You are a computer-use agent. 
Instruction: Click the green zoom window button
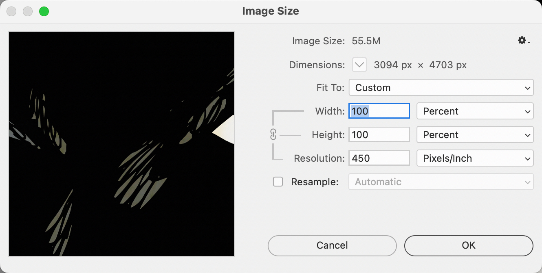(44, 11)
